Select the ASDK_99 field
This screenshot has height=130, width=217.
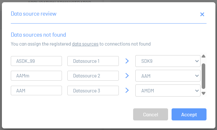coord(36,61)
